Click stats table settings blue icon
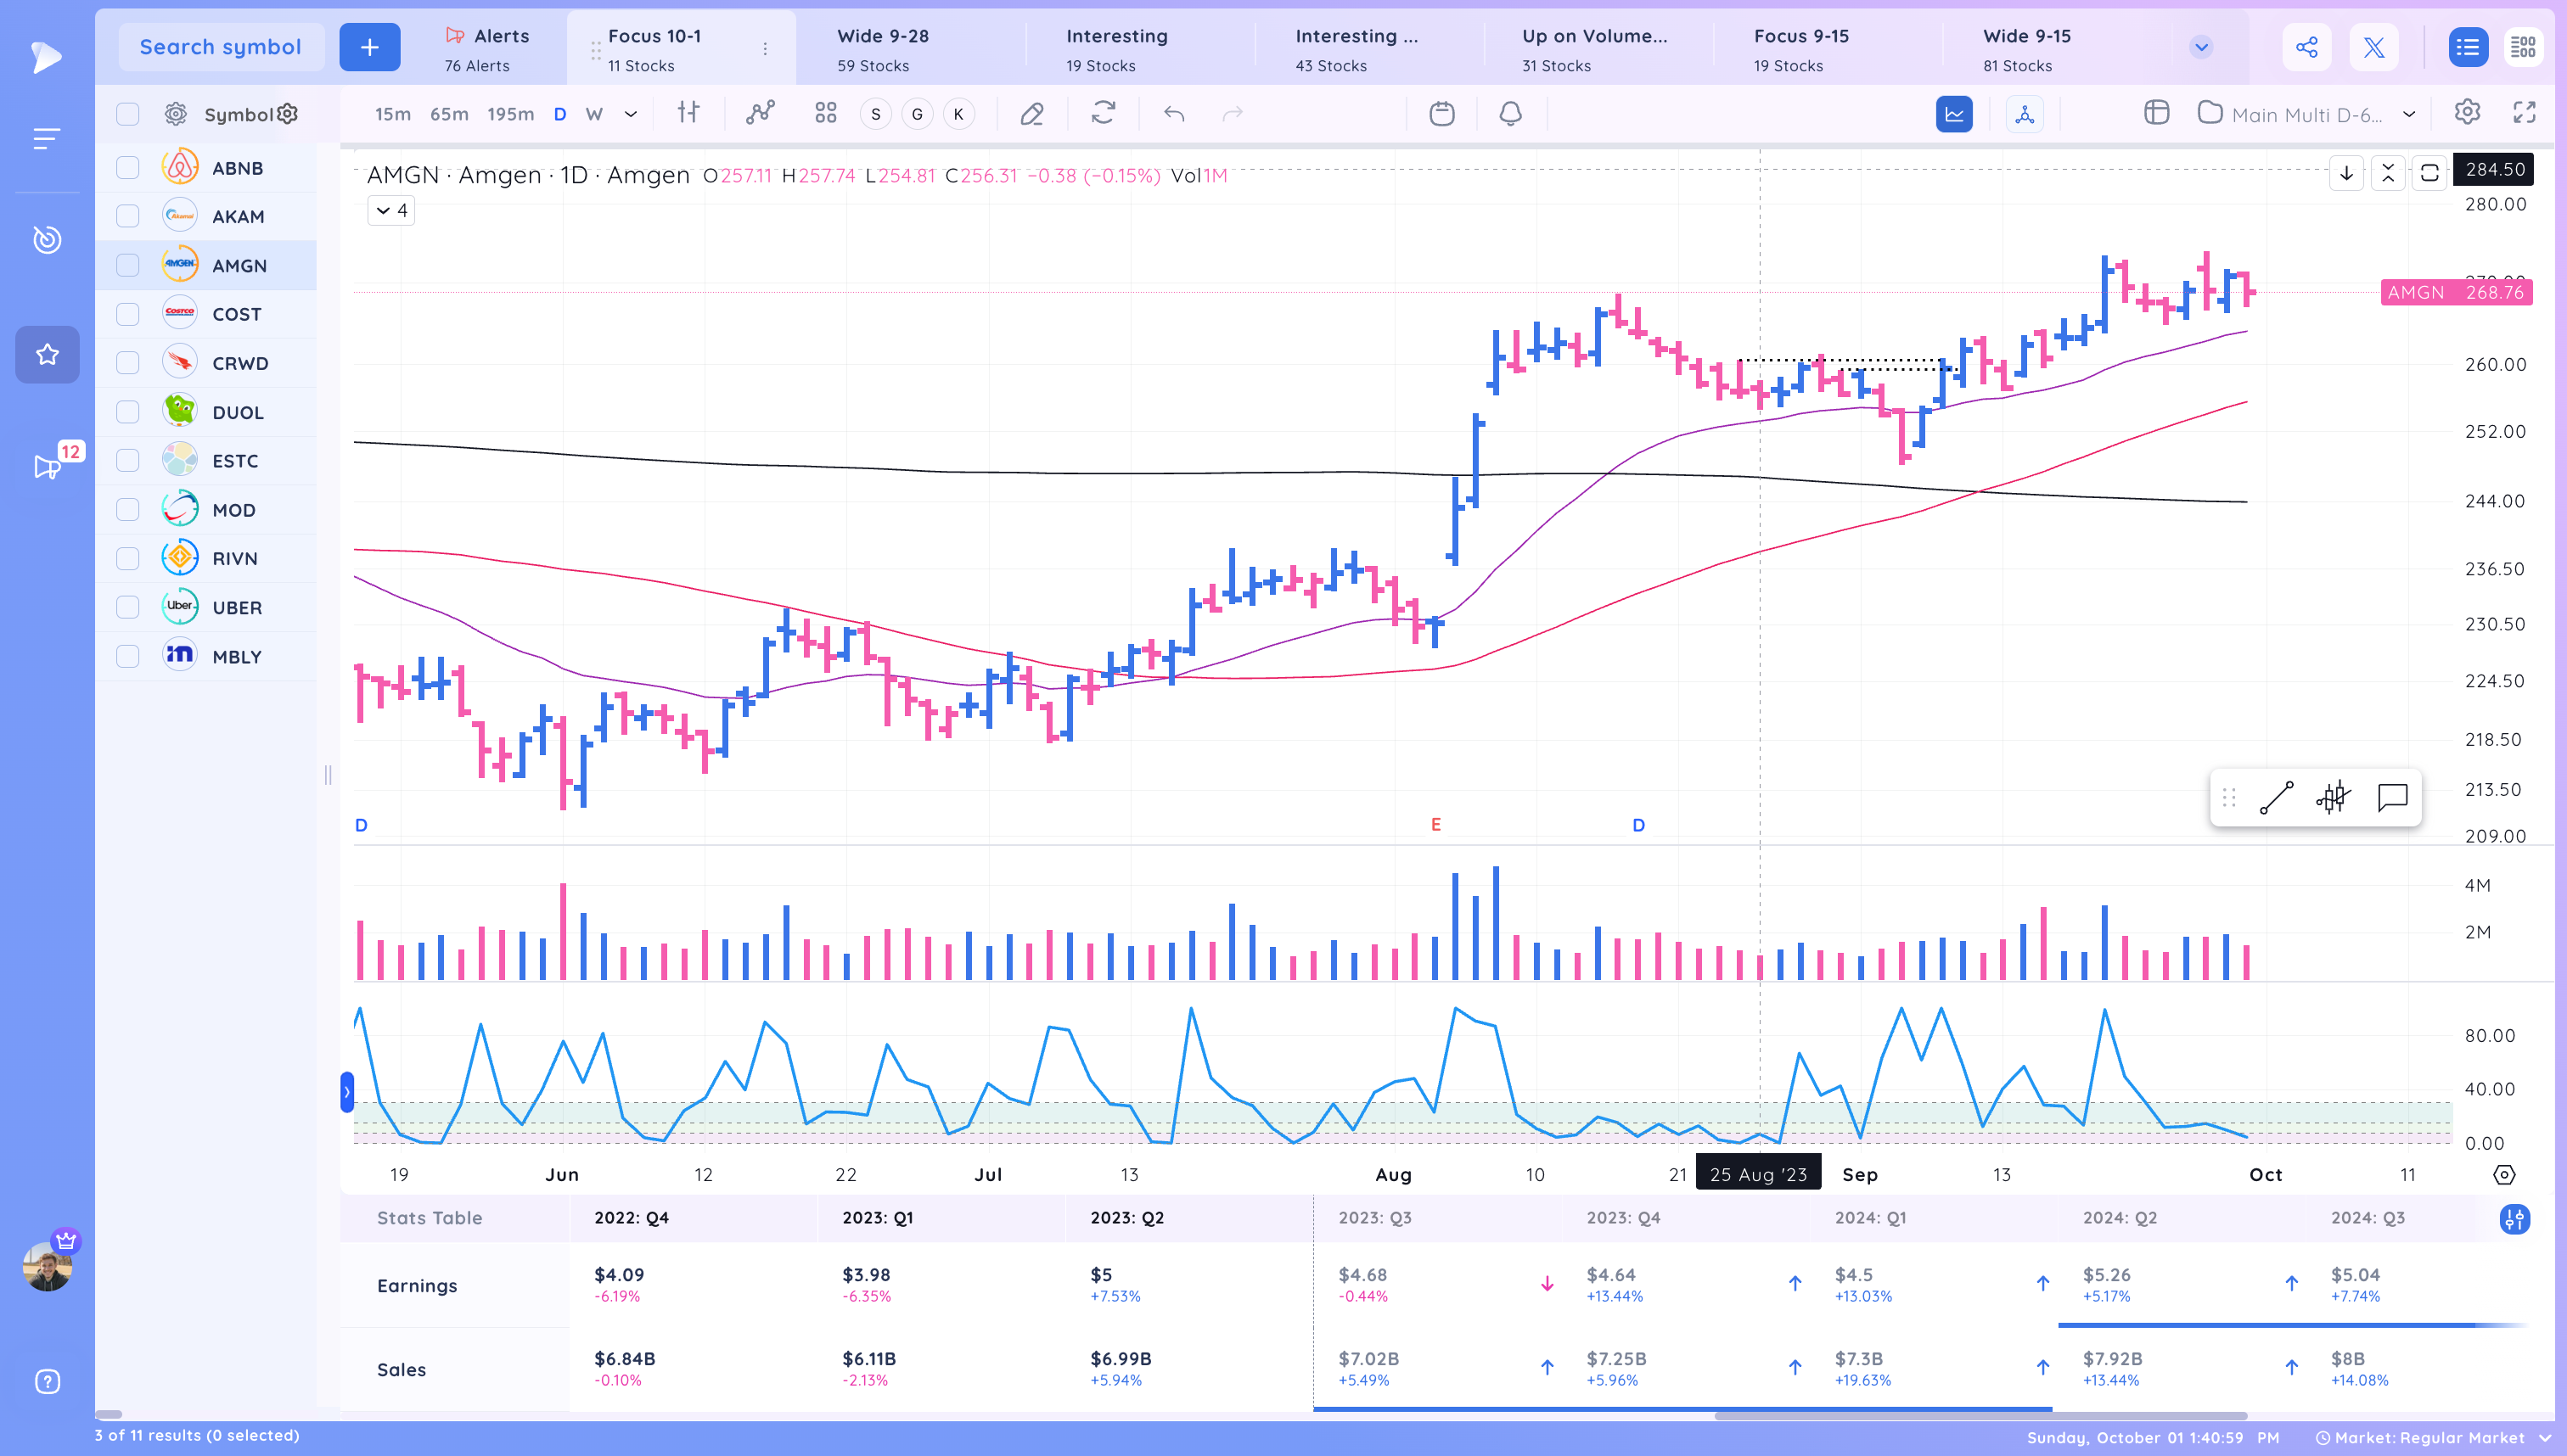Image resolution: width=2567 pixels, height=1456 pixels. tap(2514, 1219)
